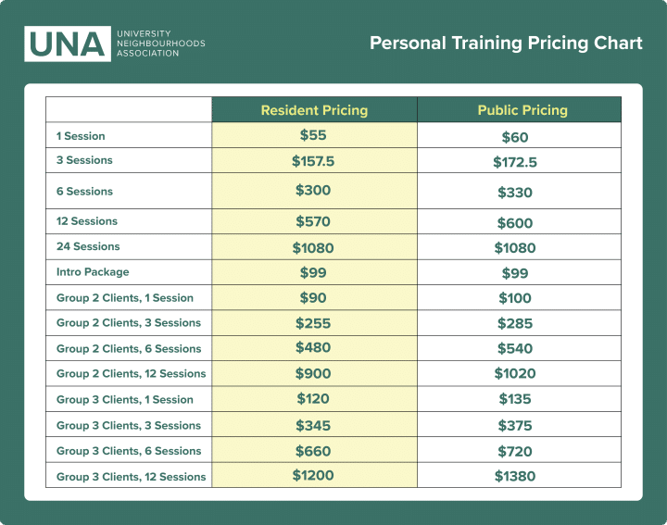The width and height of the screenshot is (667, 525).
Task: Select the Group 2 Clients, 1 Session label
Action: (125, 298)
